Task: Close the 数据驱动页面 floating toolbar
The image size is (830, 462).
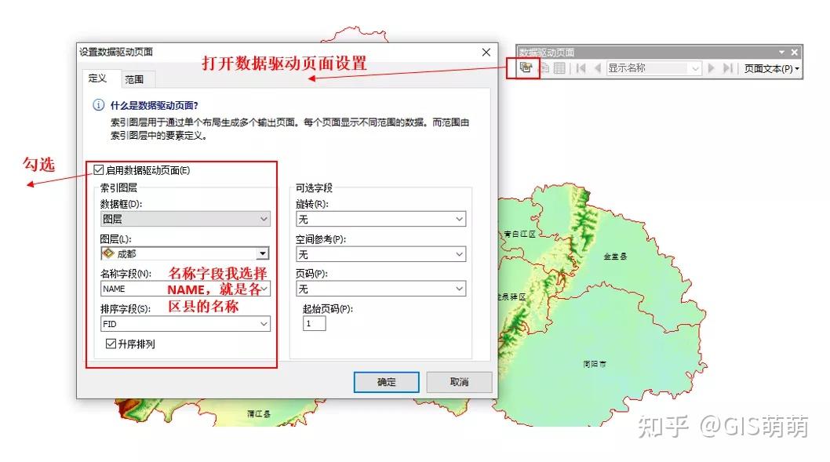Action: [794, 52]
